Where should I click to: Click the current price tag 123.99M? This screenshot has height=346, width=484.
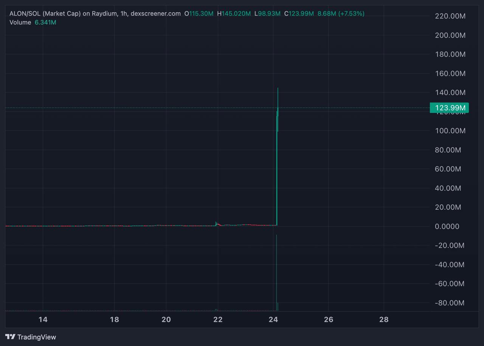click(450, 108)
